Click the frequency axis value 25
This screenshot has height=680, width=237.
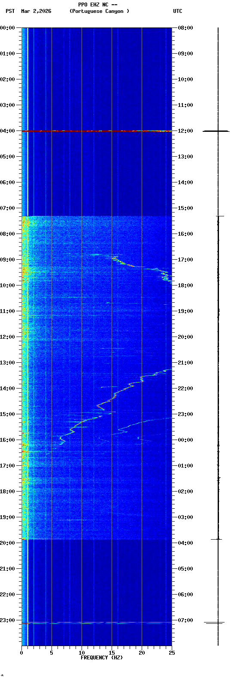(172, 653)
